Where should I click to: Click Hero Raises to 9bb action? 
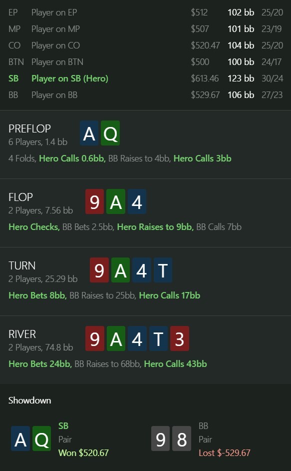pos(155,227)
